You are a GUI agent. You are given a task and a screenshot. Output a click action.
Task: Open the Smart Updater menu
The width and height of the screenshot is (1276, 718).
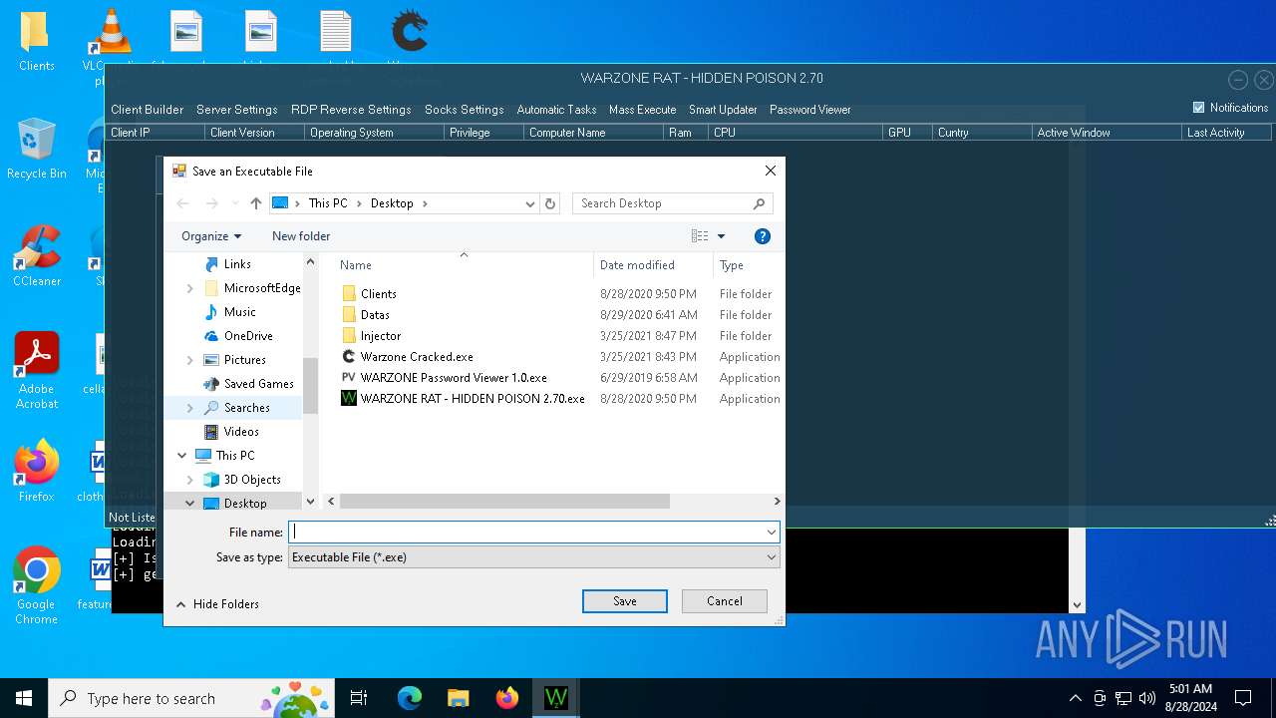point(723,110)
